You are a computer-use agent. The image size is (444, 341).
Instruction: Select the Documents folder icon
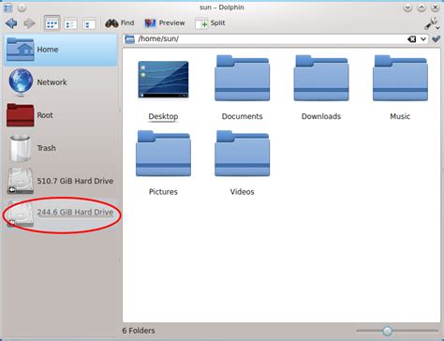tap(243, 78)
